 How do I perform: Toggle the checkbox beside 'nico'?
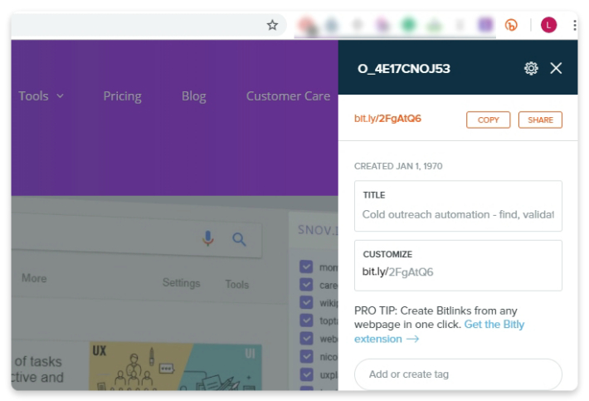point(306,356)
